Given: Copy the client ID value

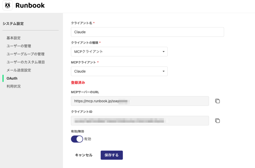Looking at the screenshot, I should pyautogui.click(x=217, y=121).
